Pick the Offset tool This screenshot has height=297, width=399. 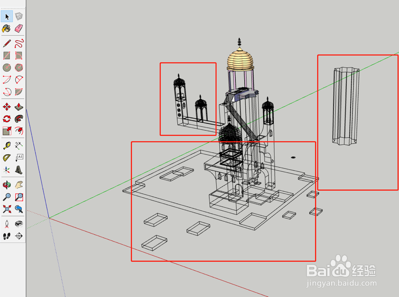[x=19, y=131]
